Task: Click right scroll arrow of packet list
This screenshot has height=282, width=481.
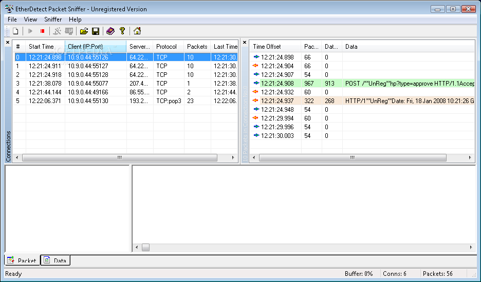Action: click(470, 158)
